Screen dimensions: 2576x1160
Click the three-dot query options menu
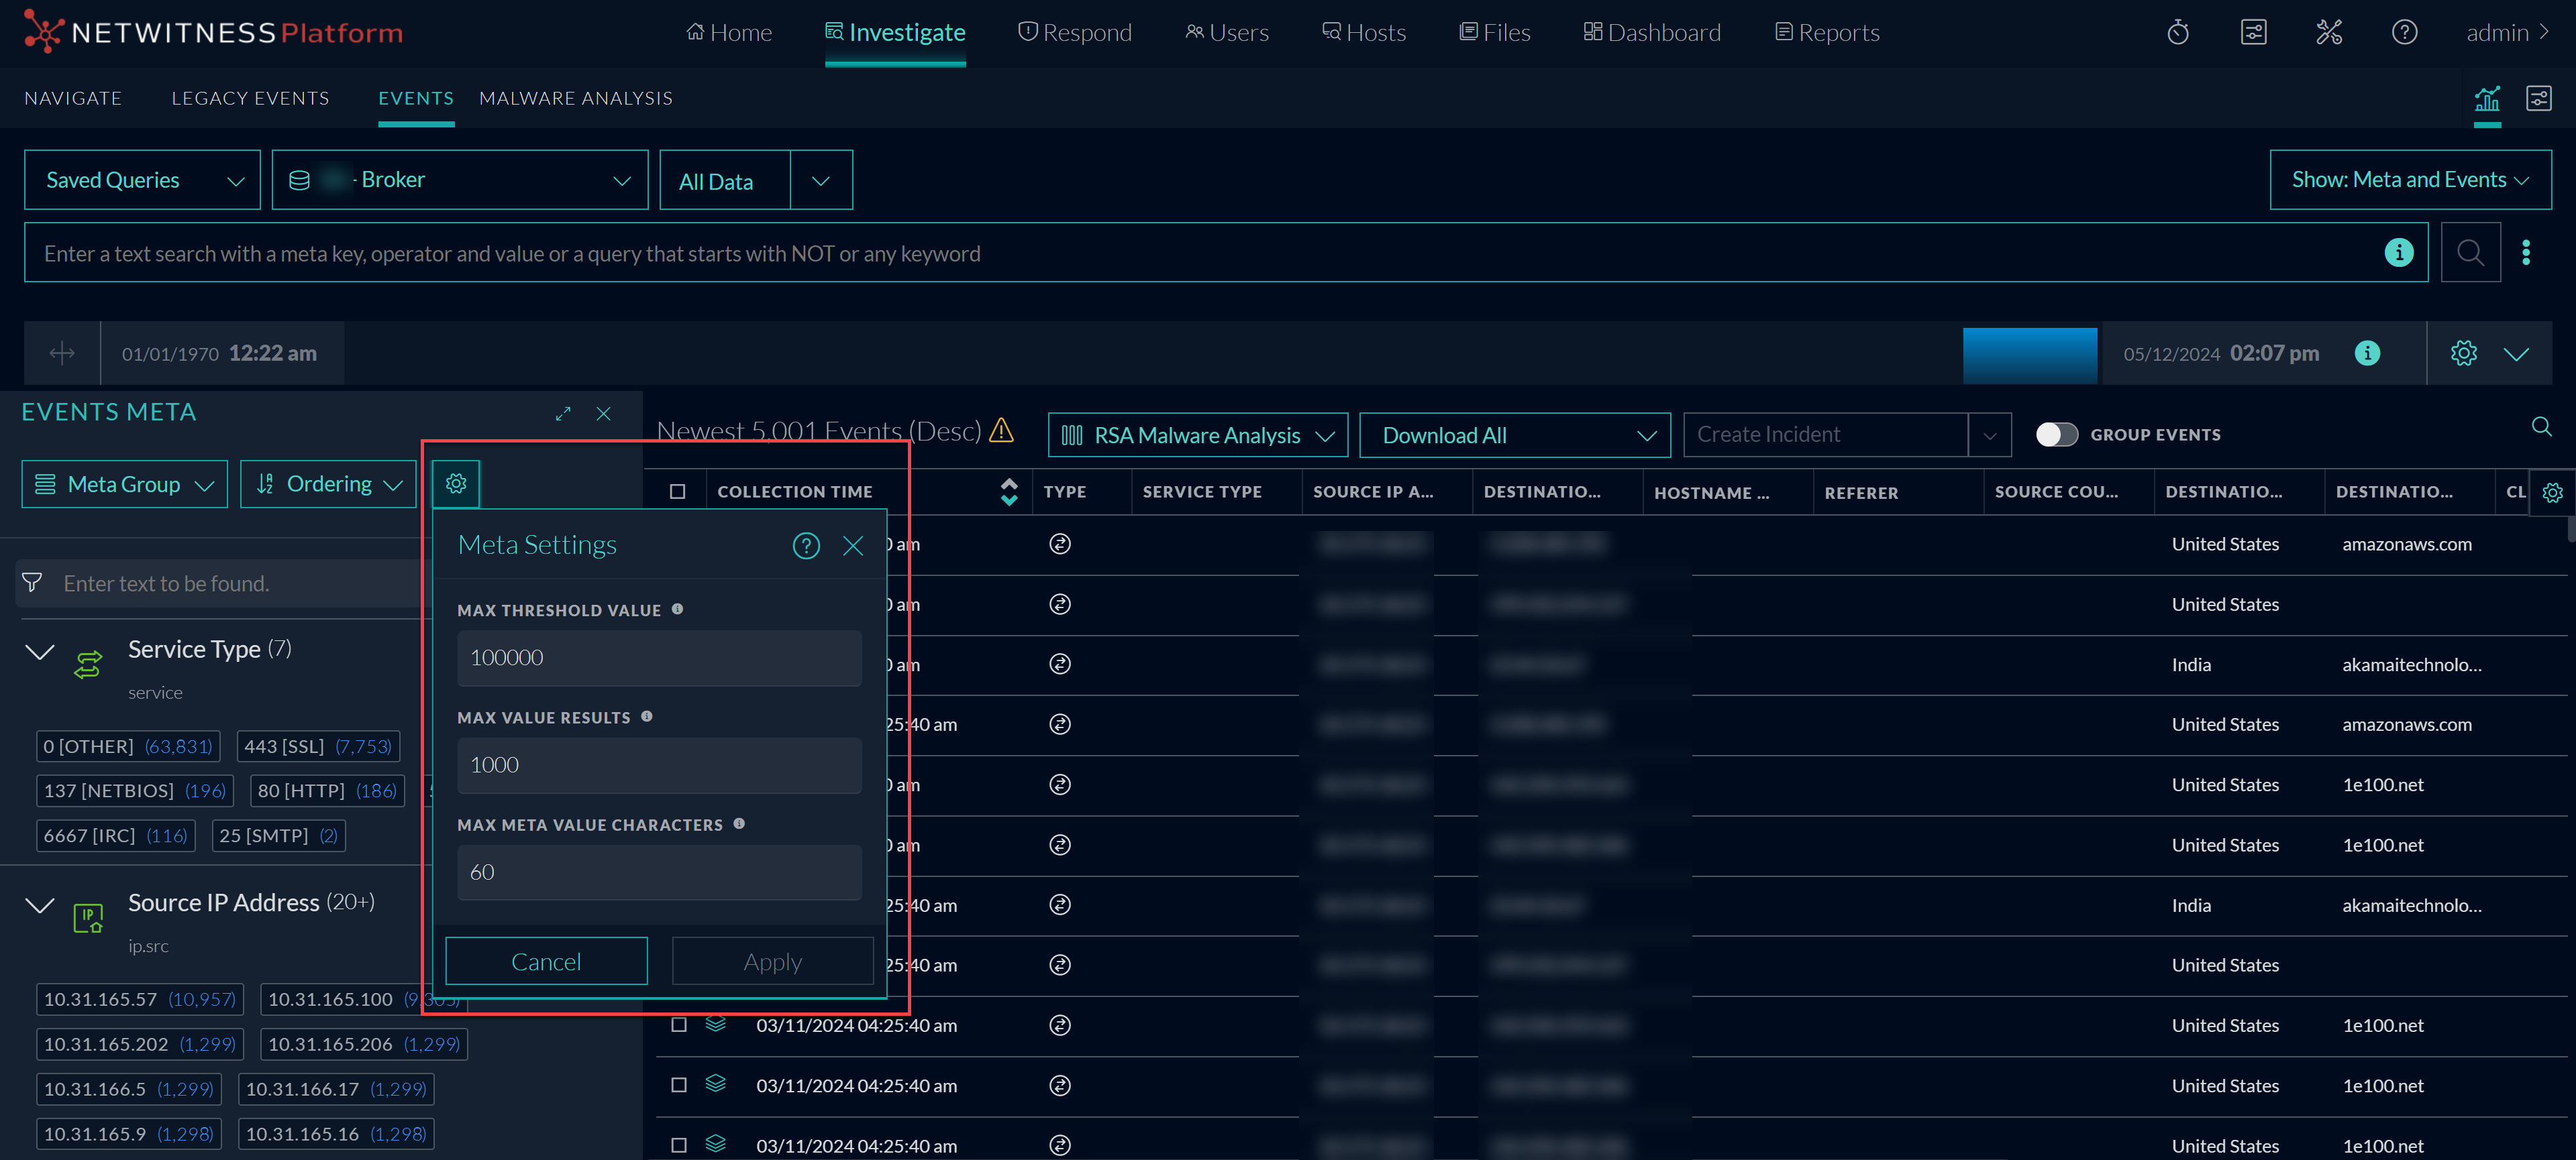pos(2526,253)
